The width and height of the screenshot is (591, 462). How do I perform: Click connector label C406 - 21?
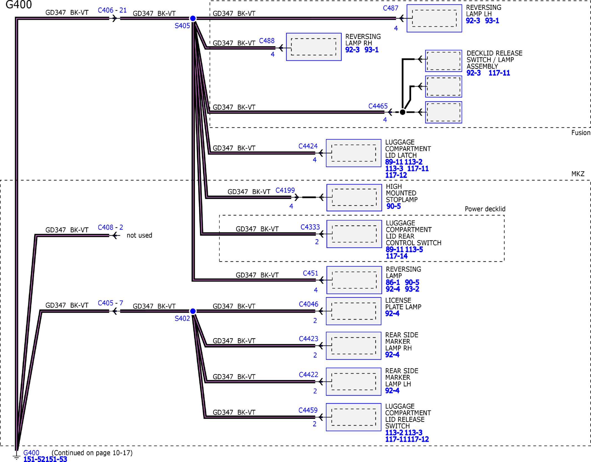(112, 10)
